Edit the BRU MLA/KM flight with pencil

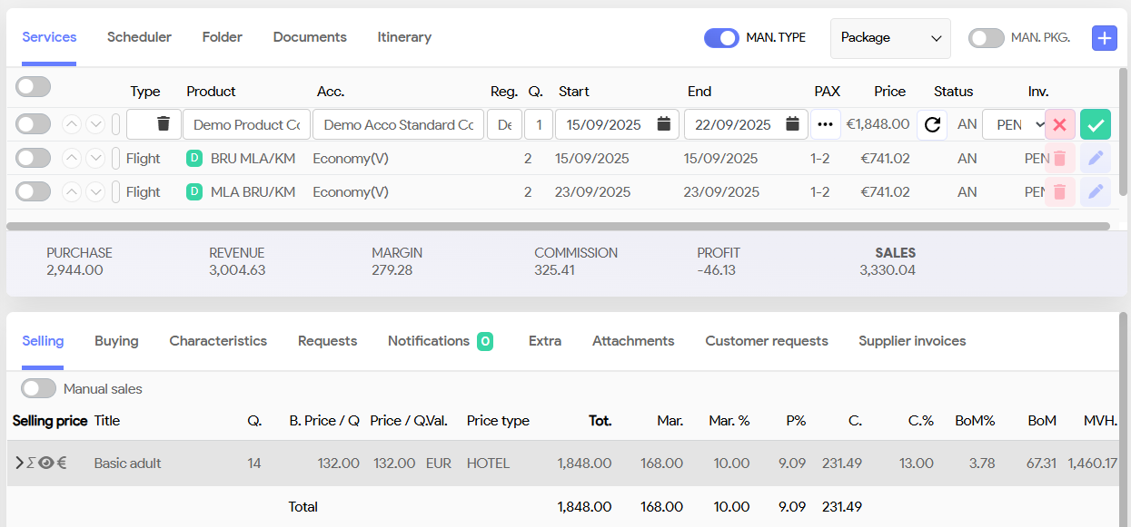pyautogui.click(x=1096, y=159)
